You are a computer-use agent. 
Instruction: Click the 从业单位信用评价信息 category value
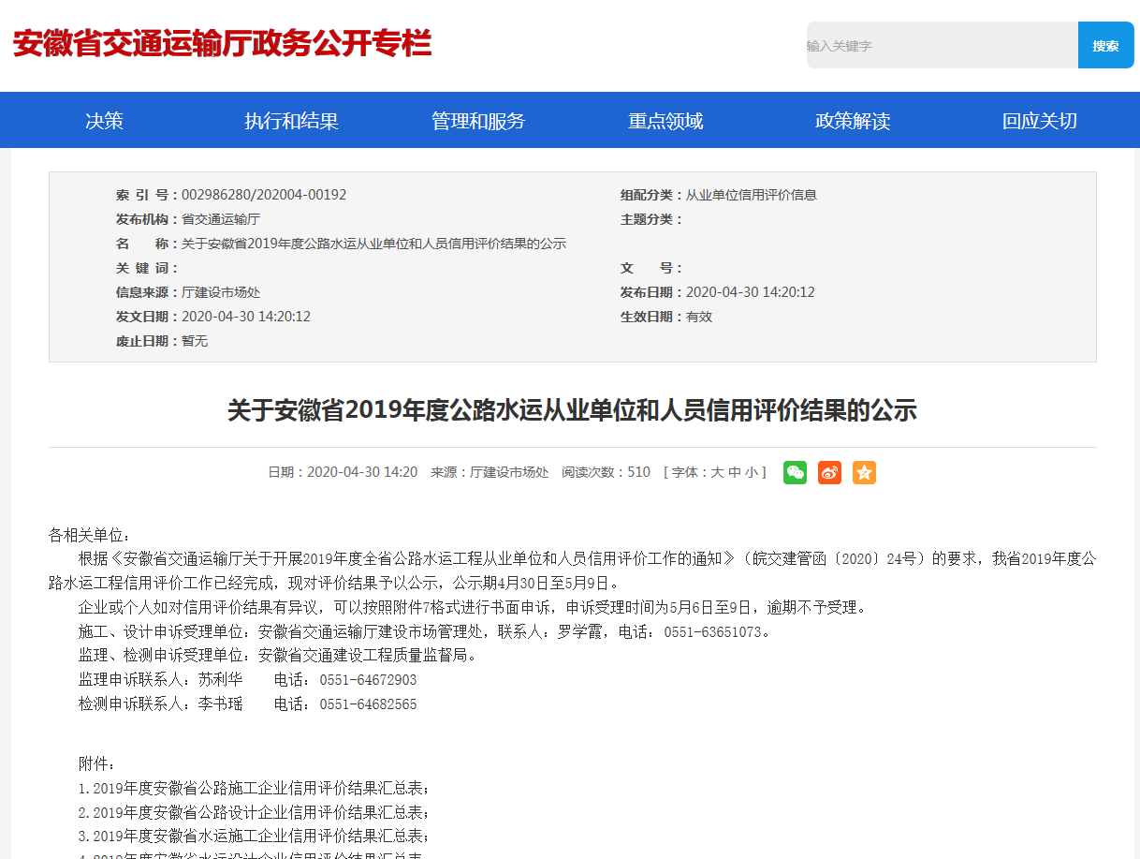[x=752, y=195]
